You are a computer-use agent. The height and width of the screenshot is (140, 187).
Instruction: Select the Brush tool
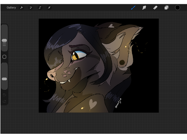tap(133, 8)
